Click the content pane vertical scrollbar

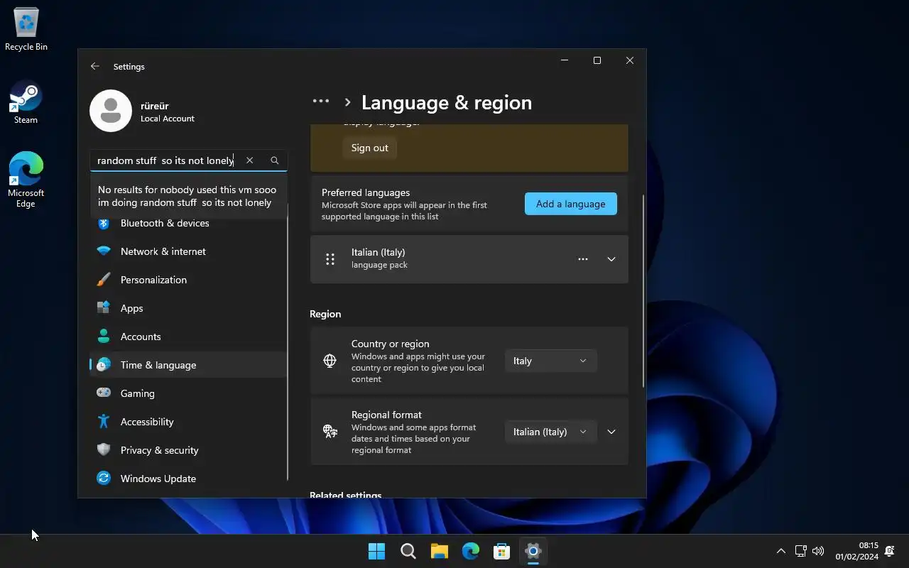click(643, 291)
